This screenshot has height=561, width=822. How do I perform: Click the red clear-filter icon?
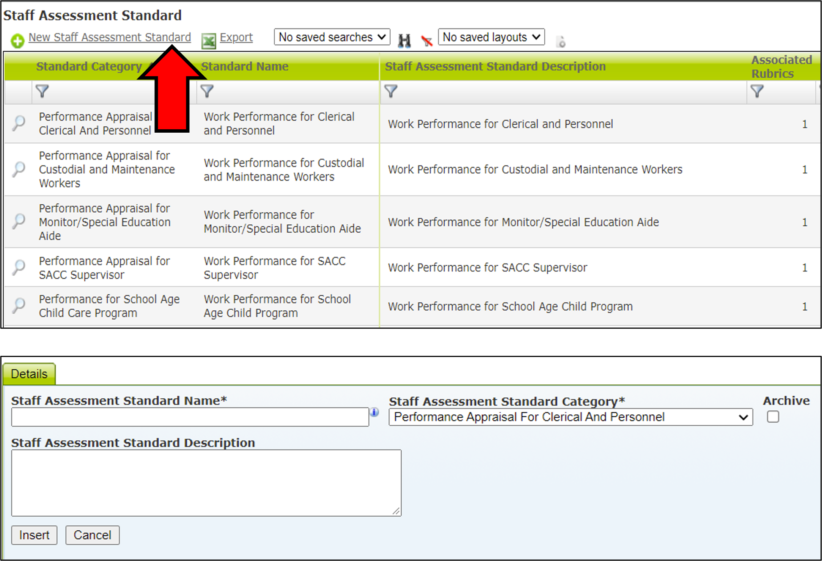pos(427,41)
